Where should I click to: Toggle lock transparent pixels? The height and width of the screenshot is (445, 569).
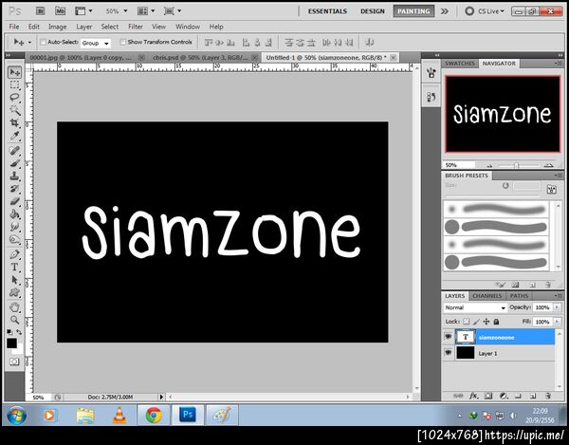(x=467, y=322)
